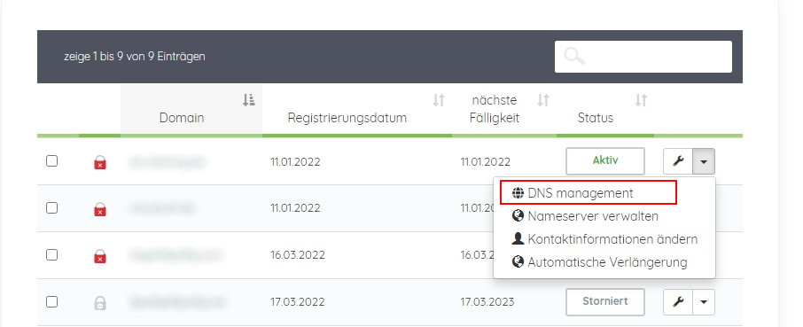Click grey lock icon in 17.03.2022 row
Viewport: 803px width, 327px height.
[x=100, y=302]
